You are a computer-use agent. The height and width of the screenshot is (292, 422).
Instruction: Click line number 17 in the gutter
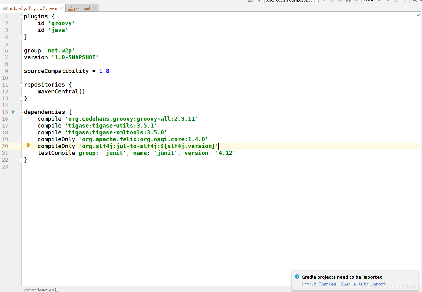[x=5, y=126]
